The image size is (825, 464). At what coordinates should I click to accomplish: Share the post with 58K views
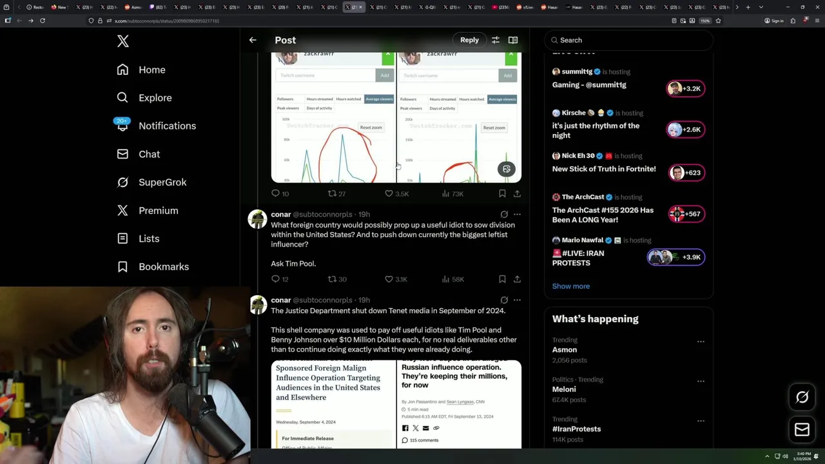coord(517,279)
